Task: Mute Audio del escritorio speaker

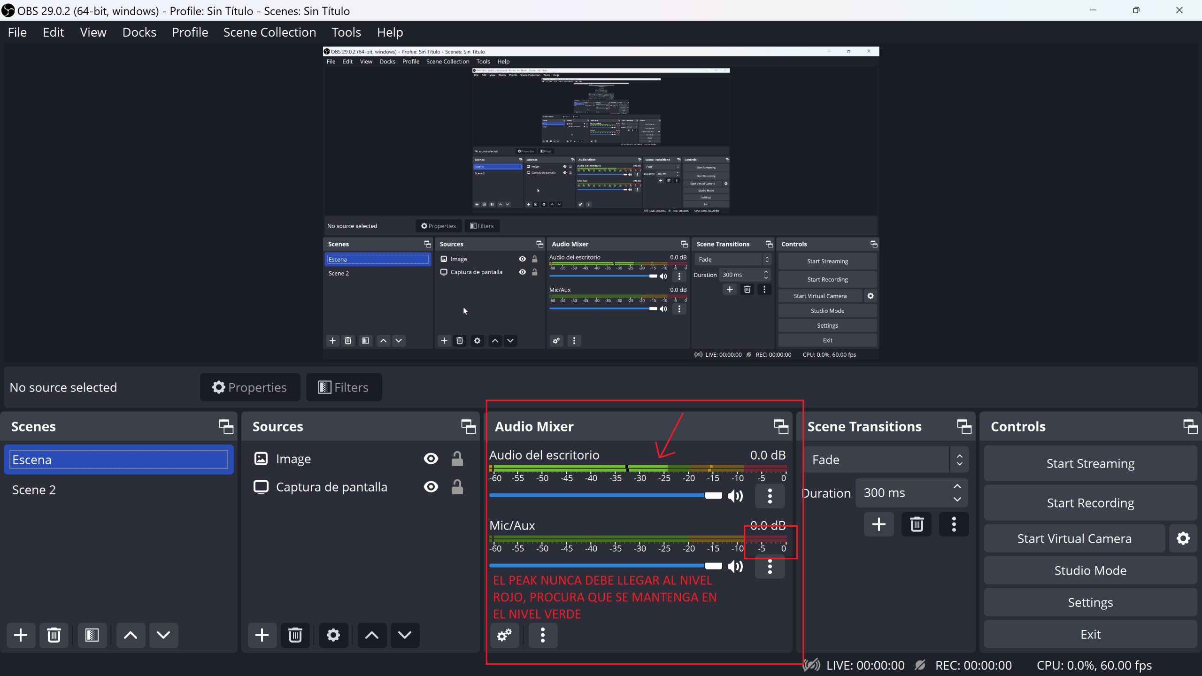Action: 735,496
